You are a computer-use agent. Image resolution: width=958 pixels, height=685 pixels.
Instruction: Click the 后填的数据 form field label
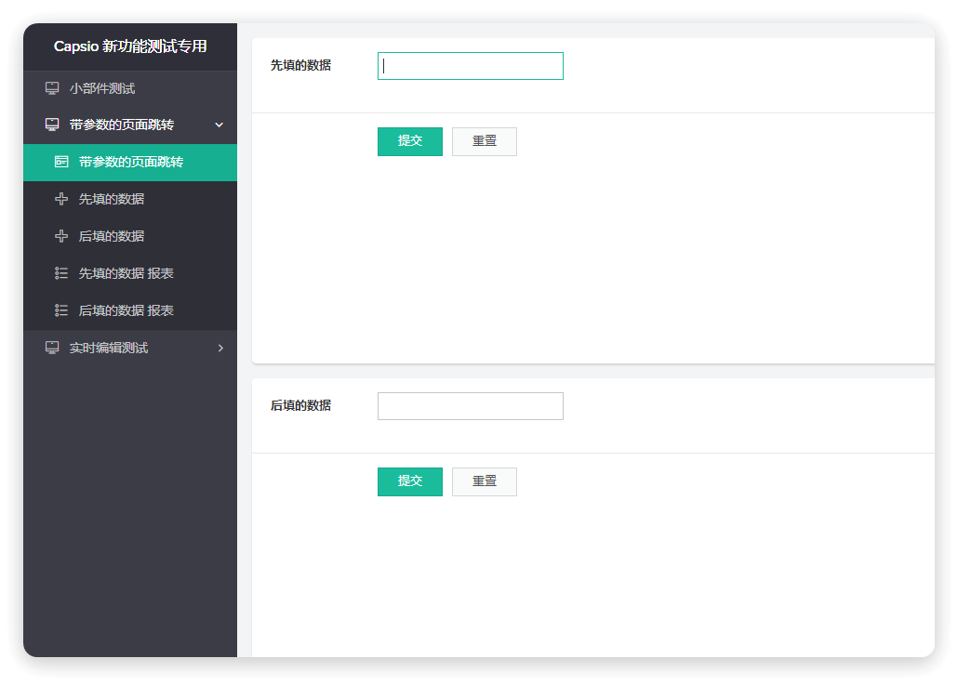tap(300, 405)
